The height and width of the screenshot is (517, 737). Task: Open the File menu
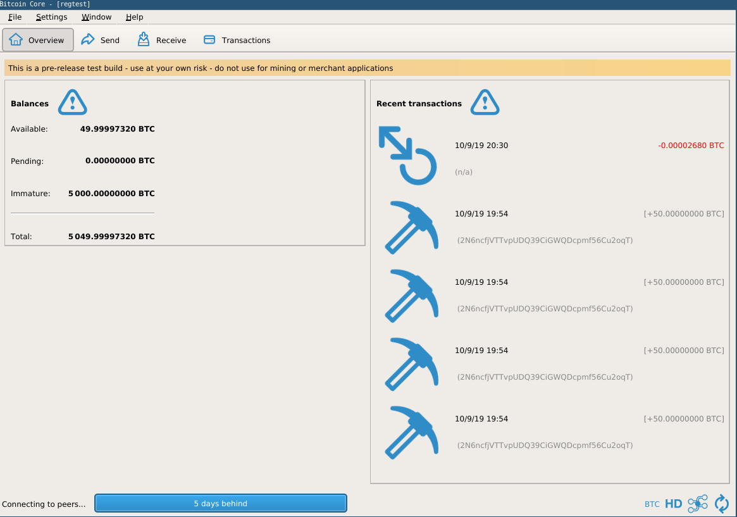[x=15, y=17]
